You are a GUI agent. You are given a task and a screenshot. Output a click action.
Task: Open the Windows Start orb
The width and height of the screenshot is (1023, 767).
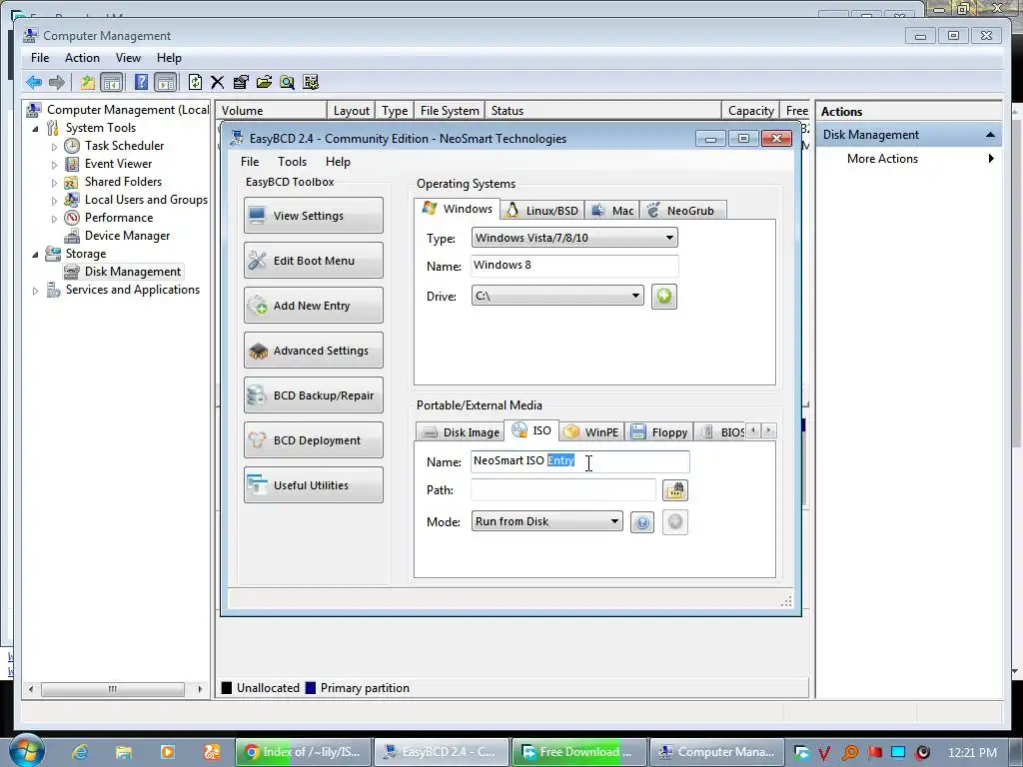[27, 751]
